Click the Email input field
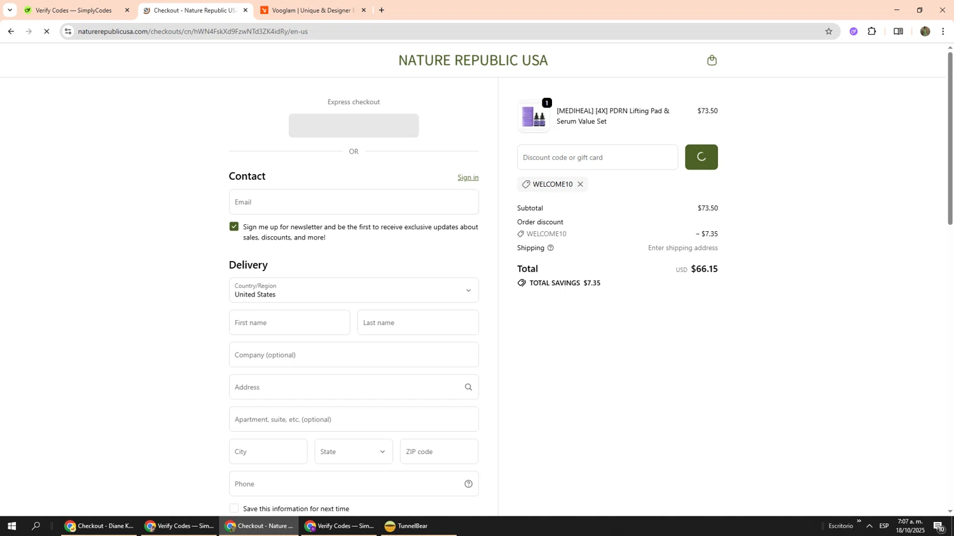The height and width of the screenshot is (536, 954). tap(354, 202)
